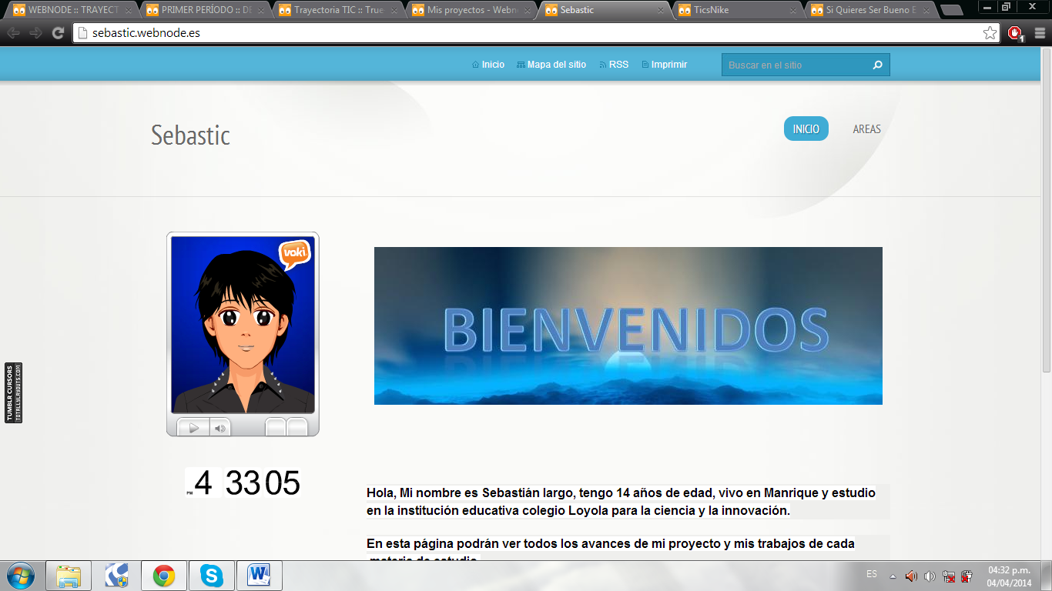Viewport: 1052px width, 591px height.
Task: Click the Mapa del sitio link
Action: [556, 65]
